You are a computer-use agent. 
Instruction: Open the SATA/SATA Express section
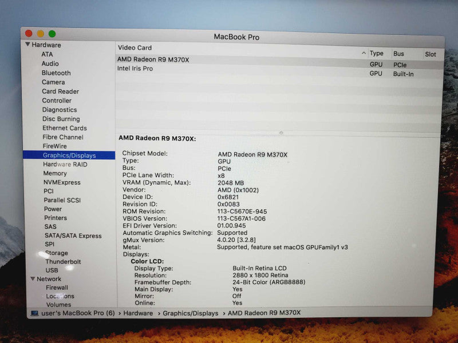coord(73,236)
